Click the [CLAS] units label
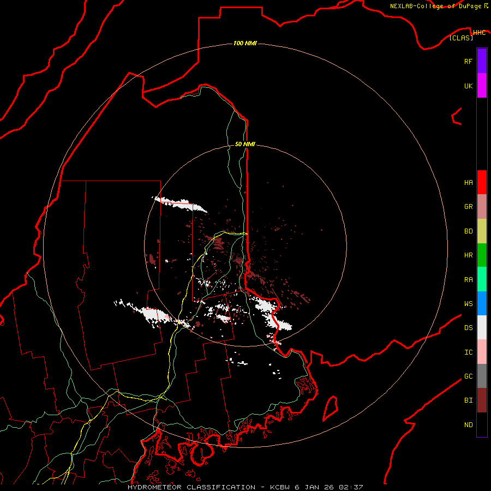491x491 pixels. pos(461,38)
